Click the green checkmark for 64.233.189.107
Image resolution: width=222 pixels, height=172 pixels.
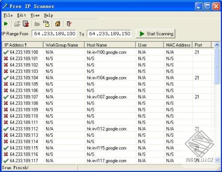pos(6,97)
